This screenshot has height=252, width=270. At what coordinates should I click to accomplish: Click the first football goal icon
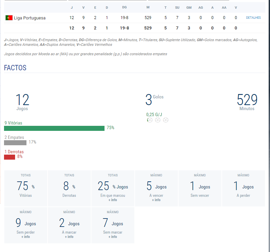pyautogui.click(x=150, y=120)
